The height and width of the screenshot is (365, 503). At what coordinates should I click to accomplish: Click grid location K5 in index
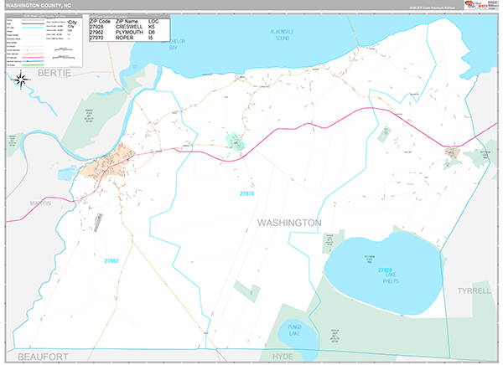tap(152, 27)
